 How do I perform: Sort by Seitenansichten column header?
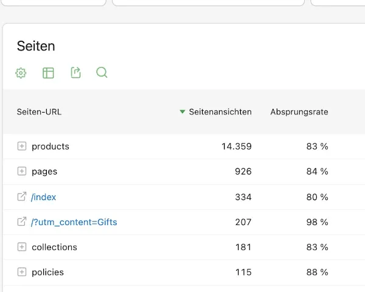pyautogui.click(x=220, y=112)
